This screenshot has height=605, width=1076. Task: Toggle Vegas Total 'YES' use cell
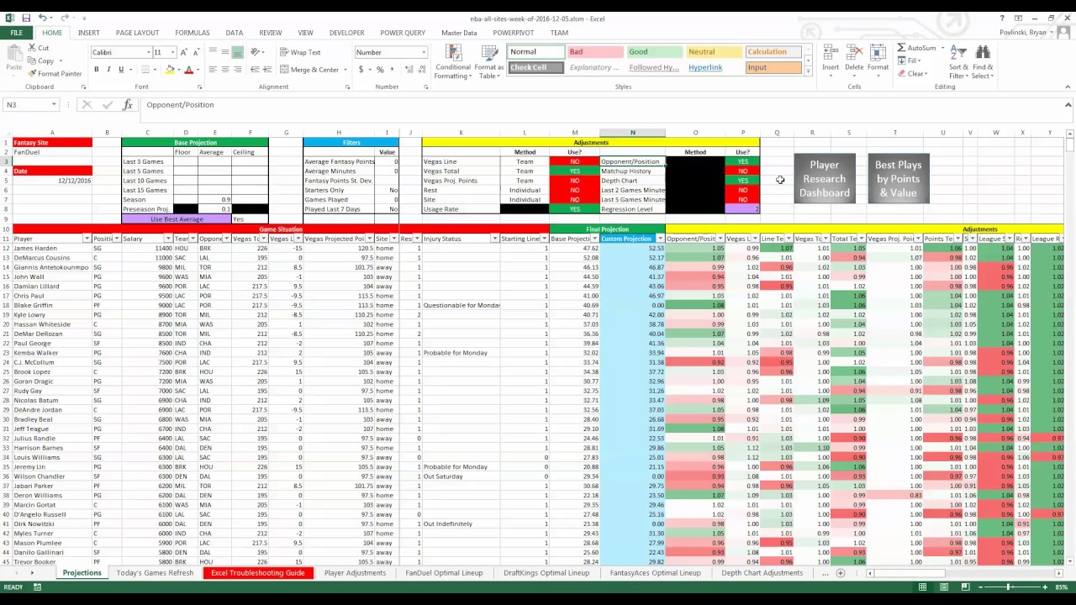point(574,171)
